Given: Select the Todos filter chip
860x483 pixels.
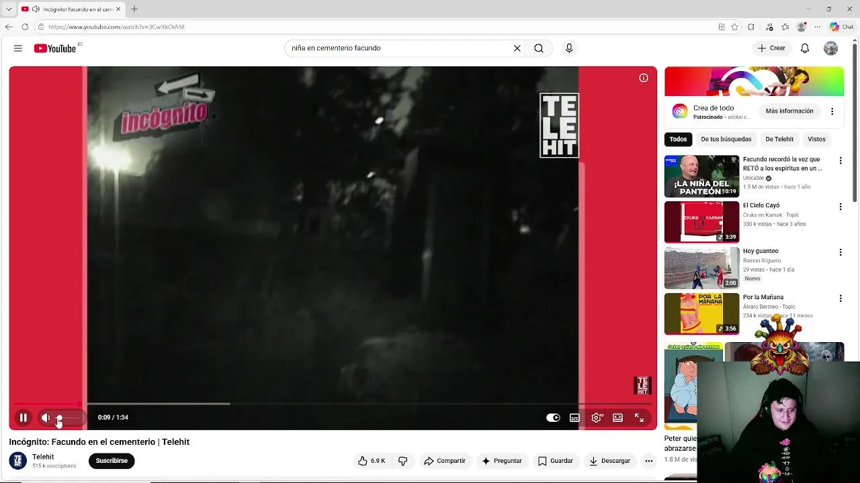Looking at the screenshot, I should (678, 140).
